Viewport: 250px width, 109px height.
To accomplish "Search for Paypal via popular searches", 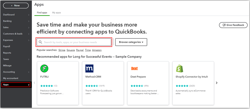I will [80, 50].
